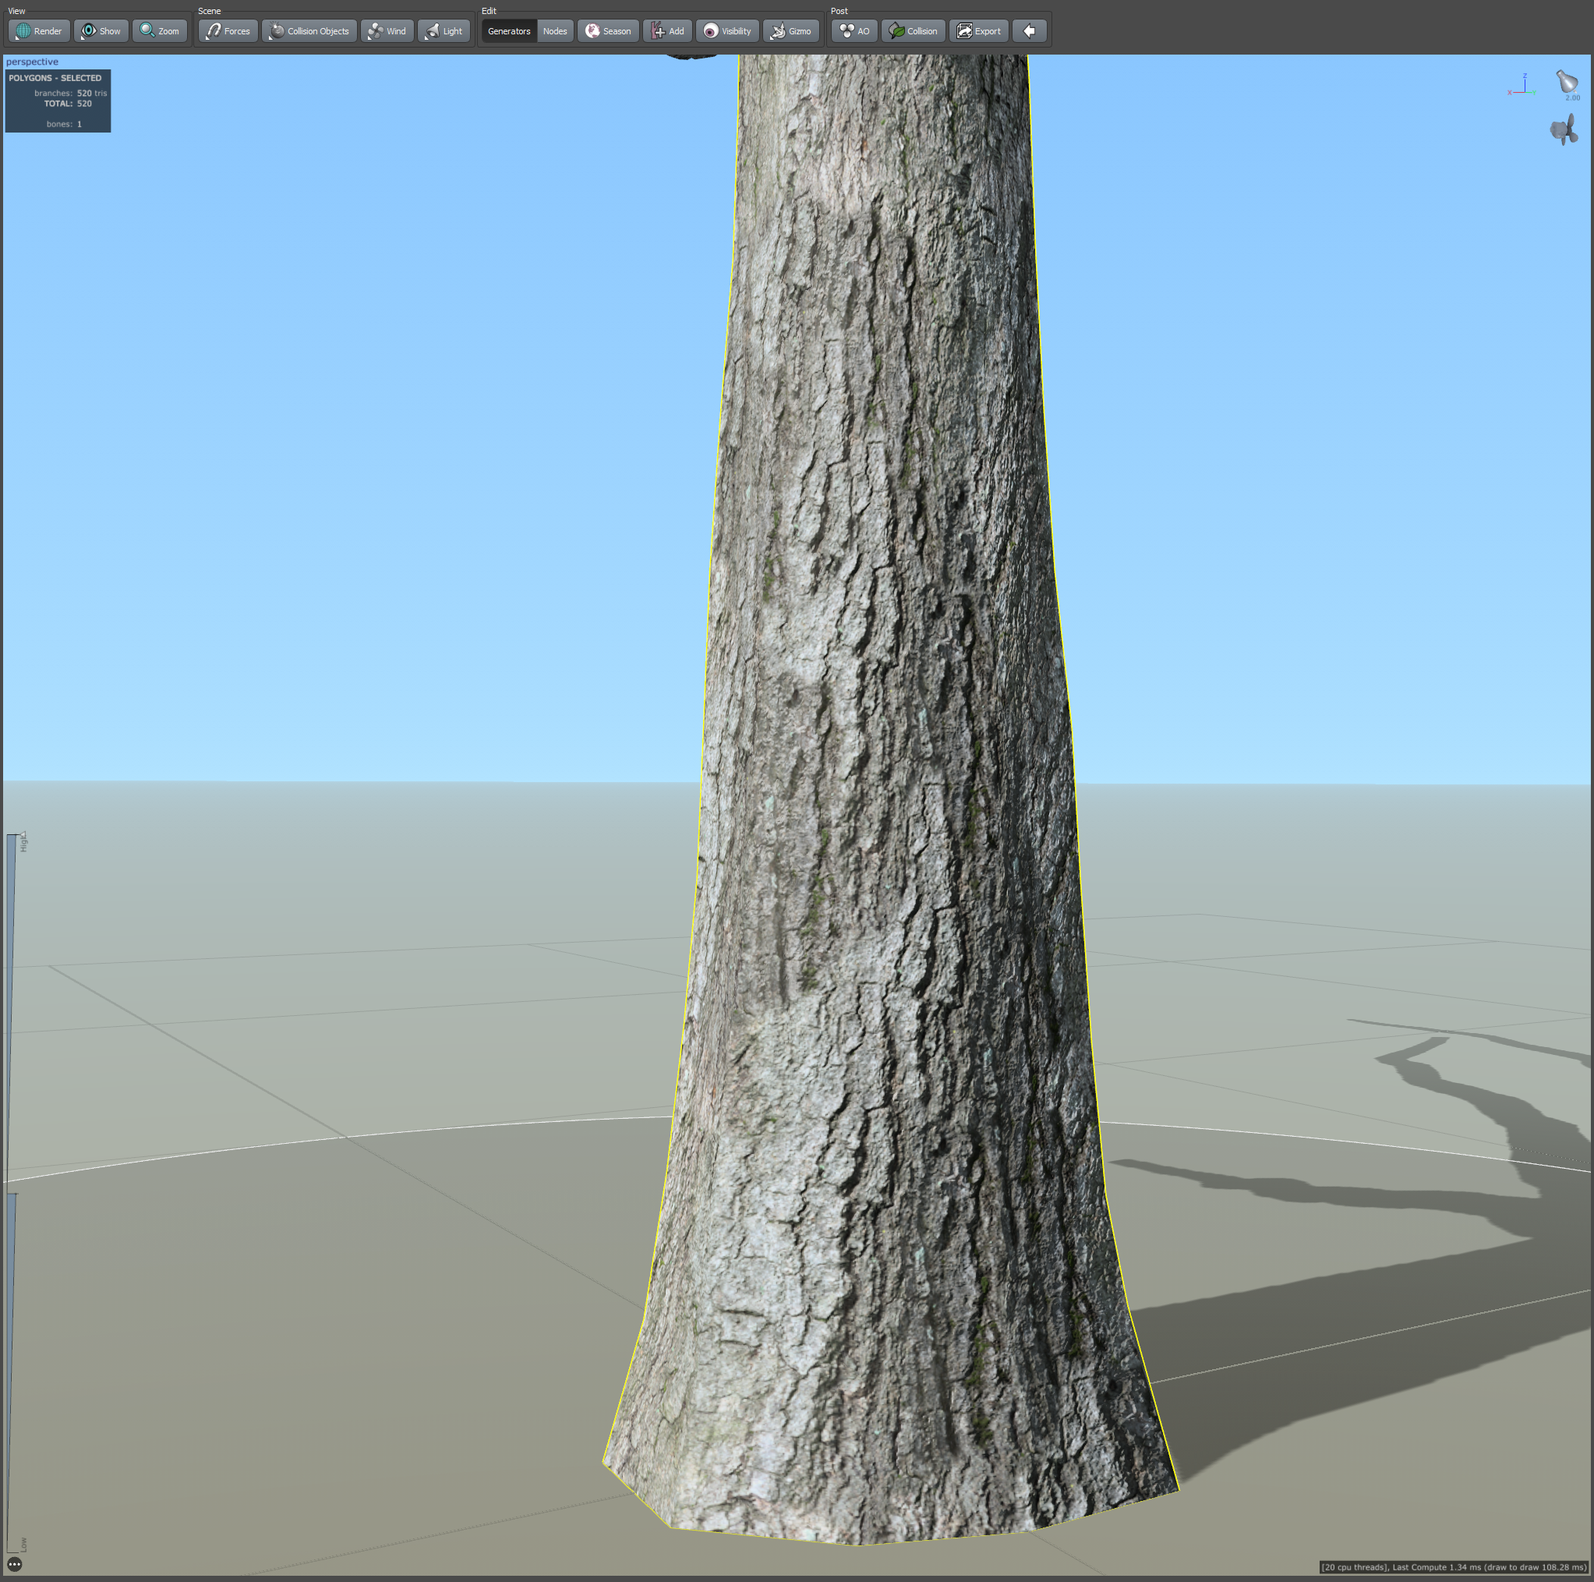Image resolution: width=1594 pixels, height=1582 pixels.
Task: Toggle Collision Objects display
Action: pyautogui.click(x=309, y=31)
